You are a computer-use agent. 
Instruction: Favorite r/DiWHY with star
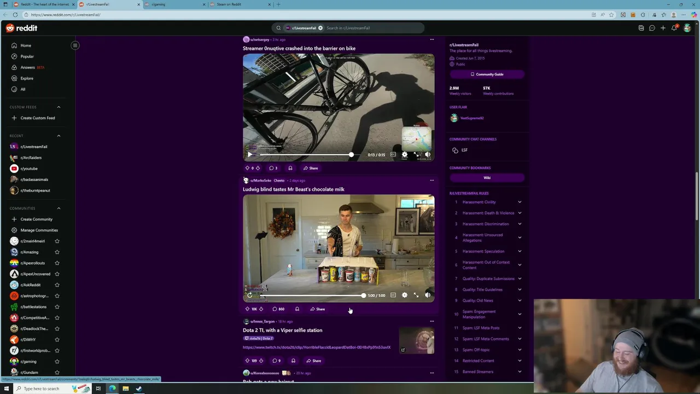57,340
